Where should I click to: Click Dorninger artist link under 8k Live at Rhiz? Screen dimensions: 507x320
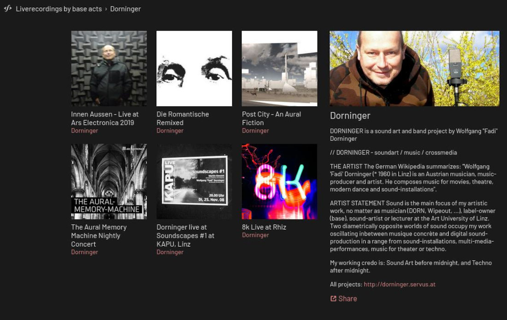tap(255, 235)
